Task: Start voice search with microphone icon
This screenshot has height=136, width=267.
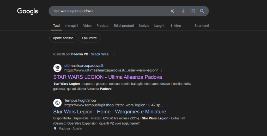Action: 184,11
